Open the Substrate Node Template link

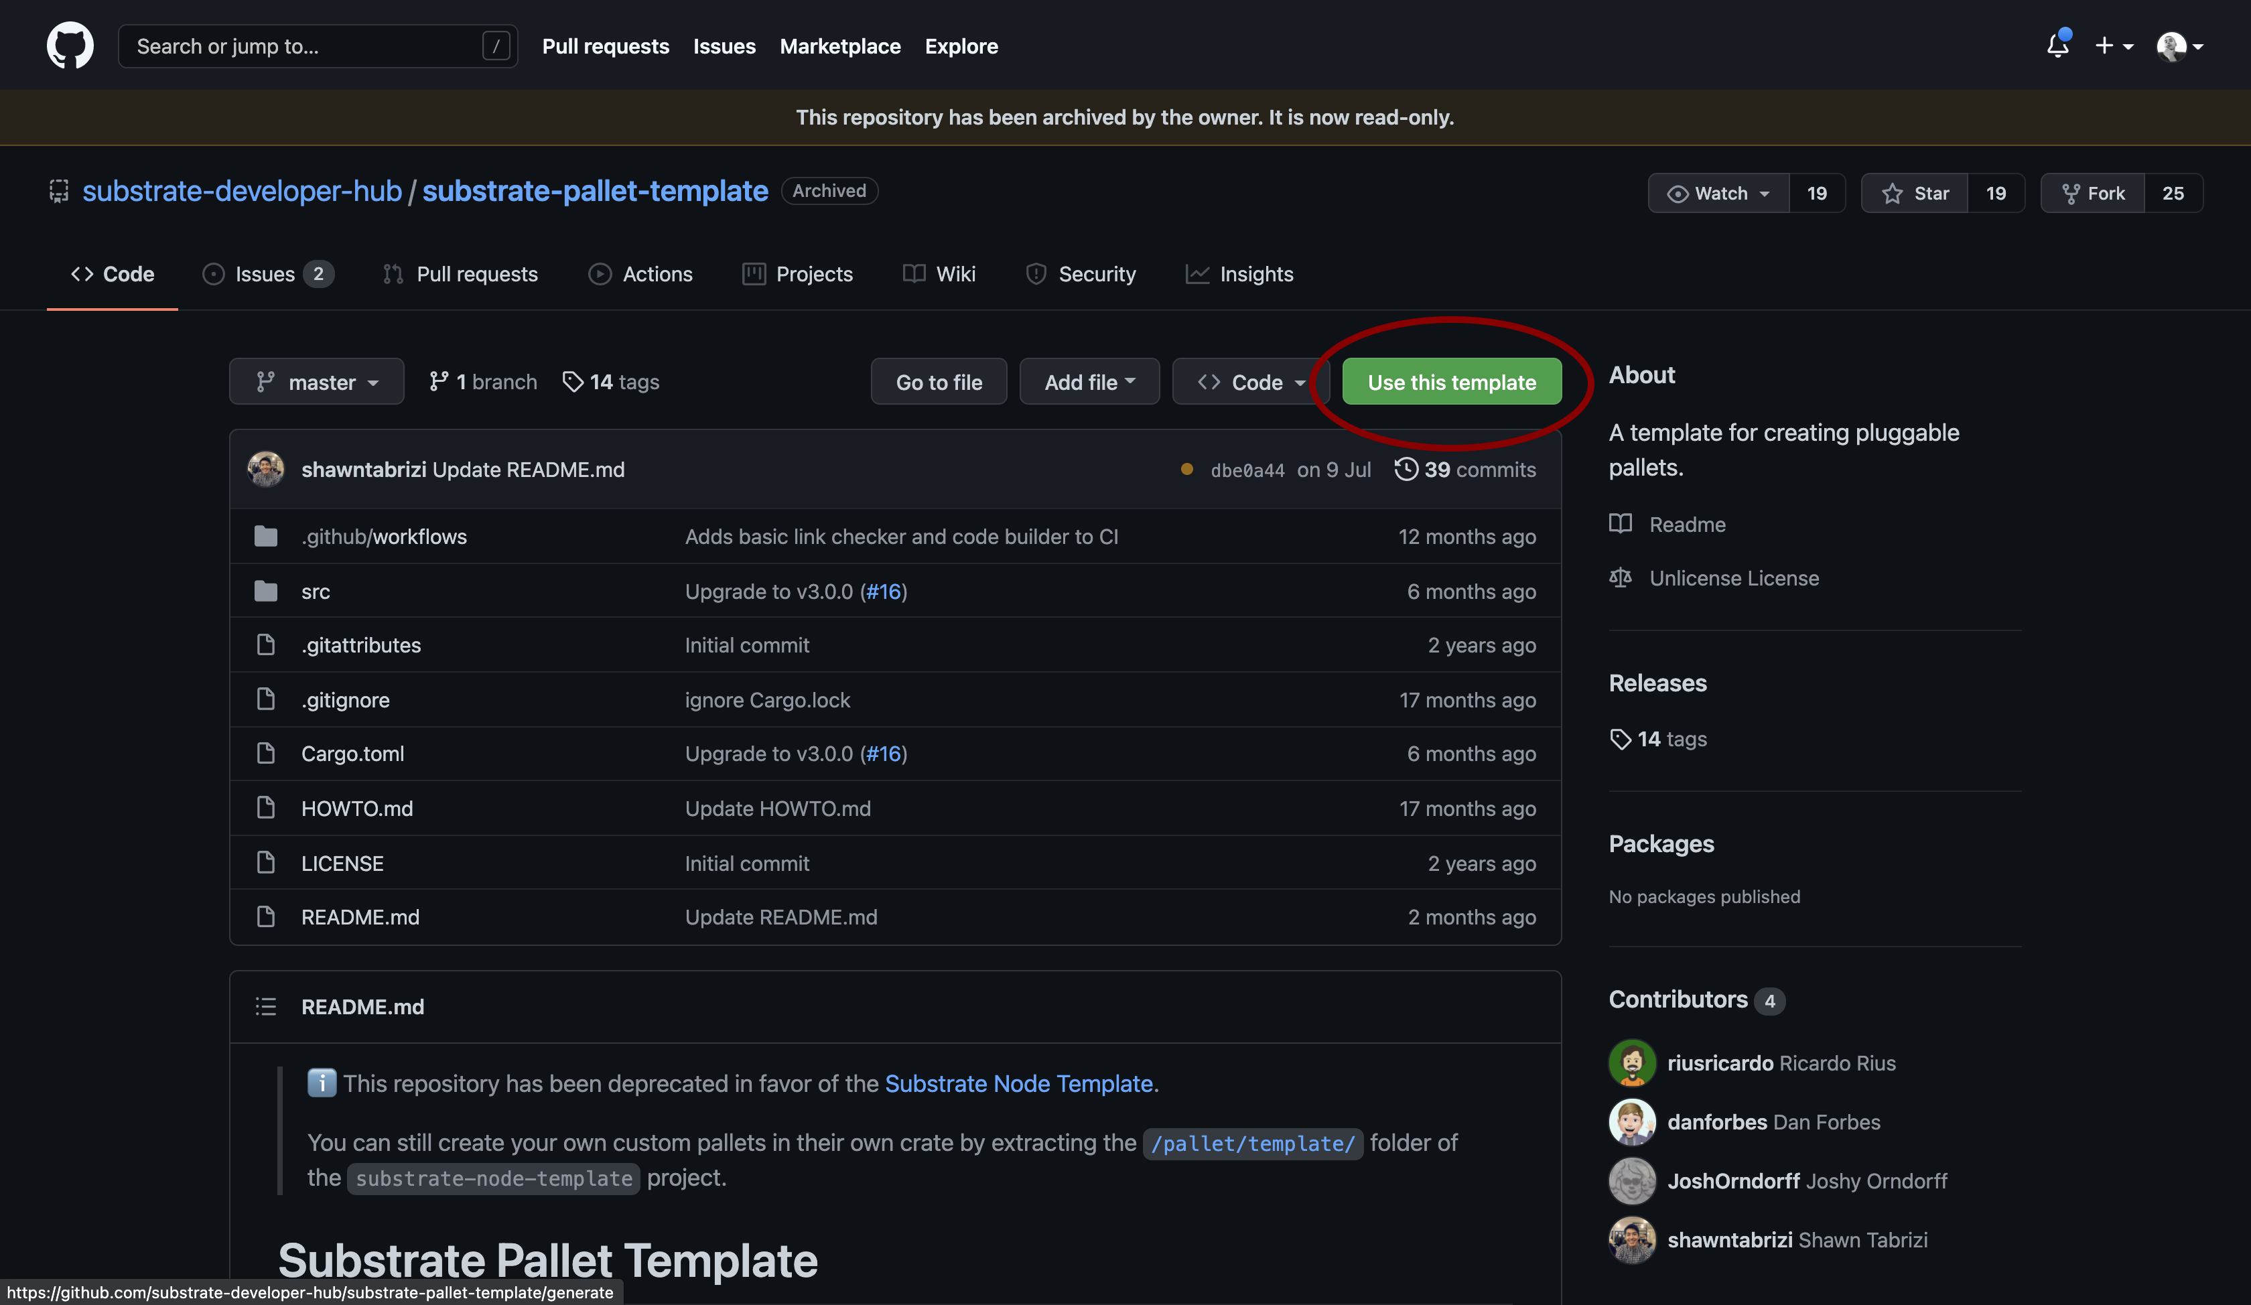pyautogui.click(x=1018, y=1083)
